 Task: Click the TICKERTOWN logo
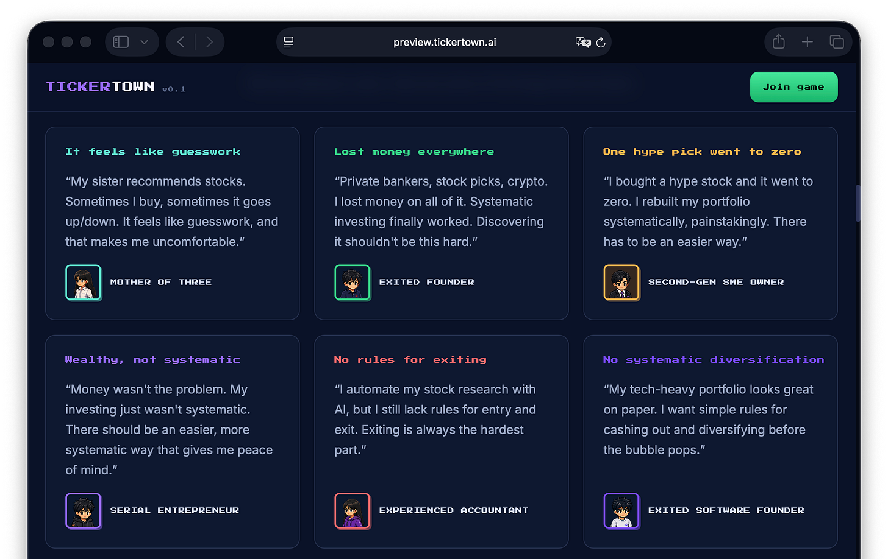pyautogui.click(x=100, y=86)
